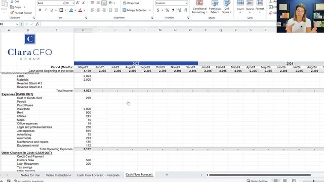This screenshot has width=324, height=182.
Task: Add a new sheet with plus button
Action: pyautogui.click(x=167, y=175)
